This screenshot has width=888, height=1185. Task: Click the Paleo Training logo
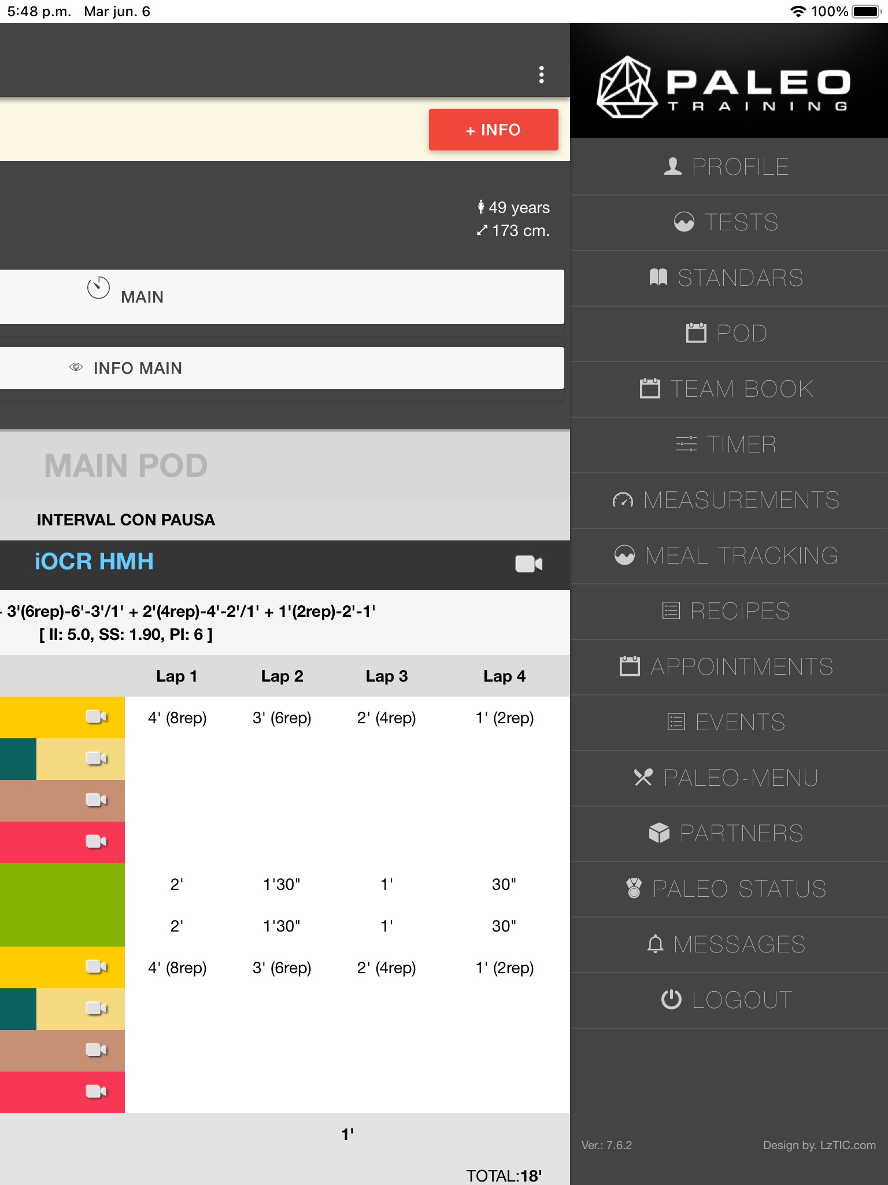click(724, 87)
